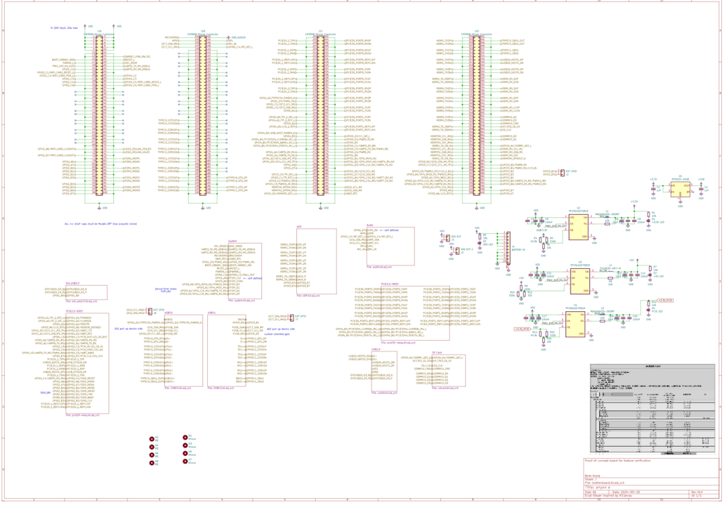Open the SD Card hierarchical sheet
724x505 pixels.
click(448, 371)
